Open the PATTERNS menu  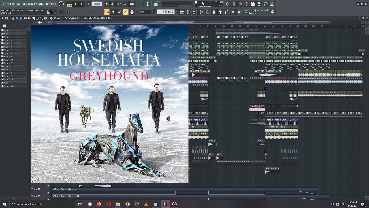22,4
